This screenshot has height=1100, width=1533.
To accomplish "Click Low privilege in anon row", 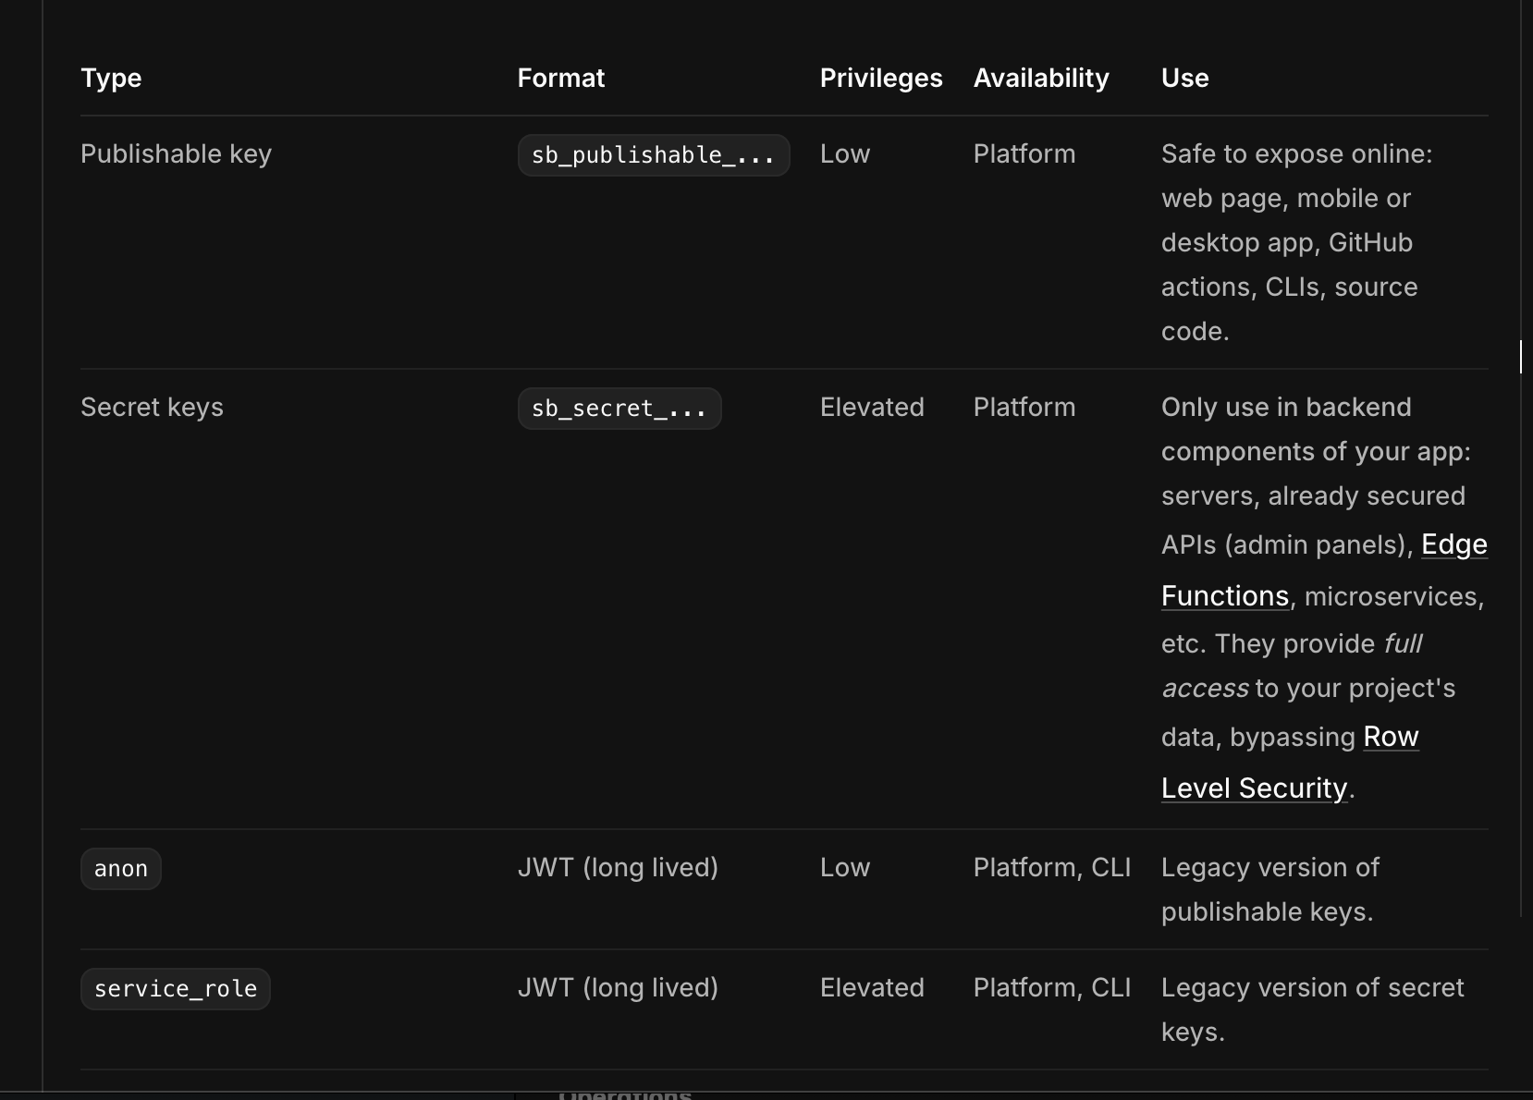I will (x=845, y=867).
